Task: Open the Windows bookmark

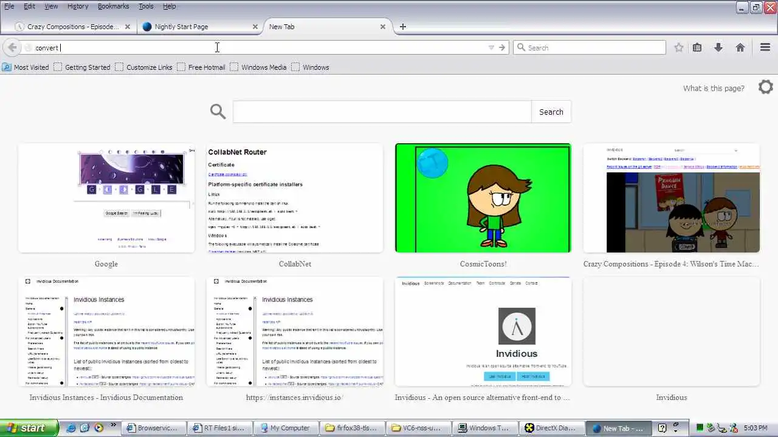Action: 310,67
